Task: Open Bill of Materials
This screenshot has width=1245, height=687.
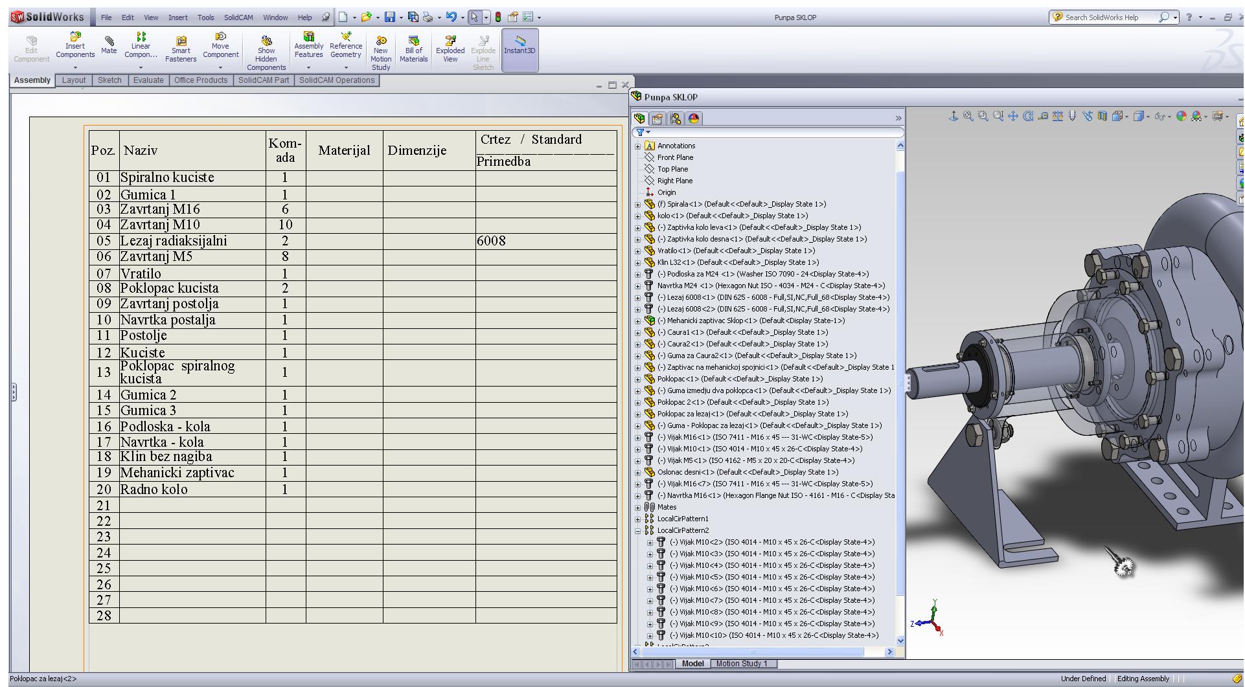Action: click(413, 50)
